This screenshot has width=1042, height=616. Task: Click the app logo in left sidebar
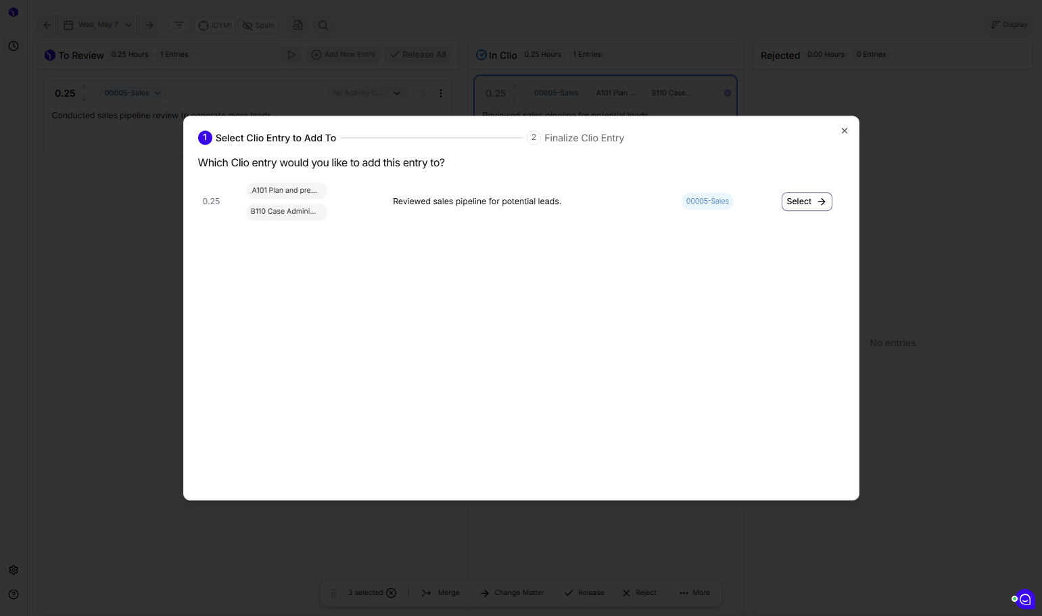14,12
